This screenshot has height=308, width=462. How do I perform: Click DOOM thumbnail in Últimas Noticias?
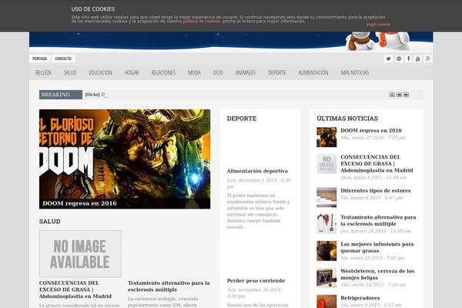326,137
